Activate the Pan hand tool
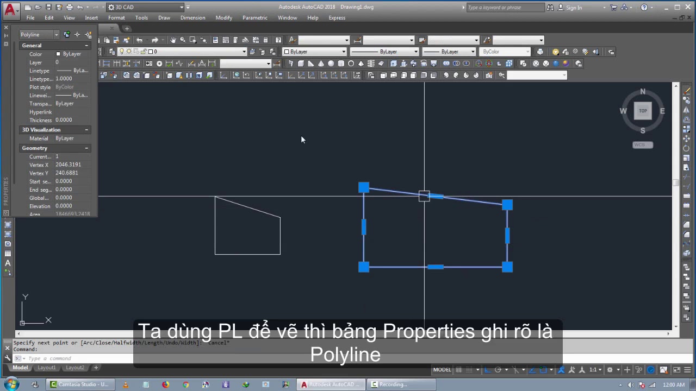Viewport: 696px width, 391px height. [173, 40]
